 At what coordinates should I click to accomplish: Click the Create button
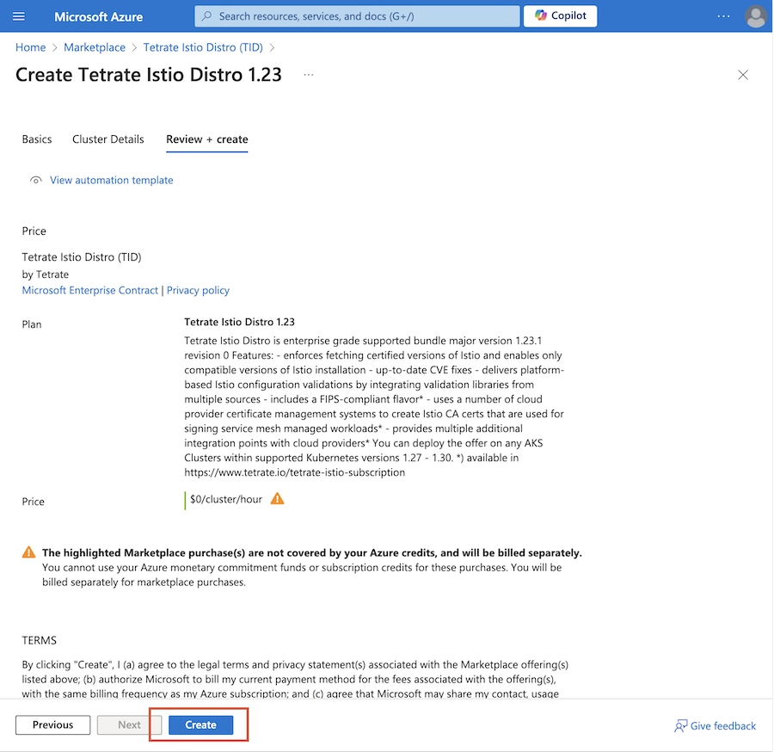pos(201,724)
